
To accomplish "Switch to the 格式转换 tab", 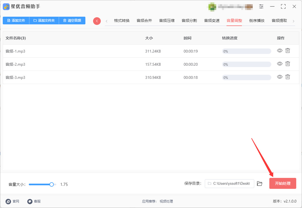I will pyautogui.click(x=122, y=21).
